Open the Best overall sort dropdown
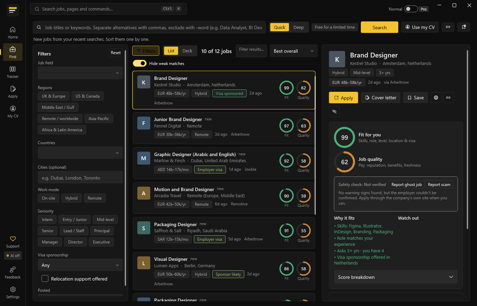The height and width of the screenshot is (306, 477). 294,51
